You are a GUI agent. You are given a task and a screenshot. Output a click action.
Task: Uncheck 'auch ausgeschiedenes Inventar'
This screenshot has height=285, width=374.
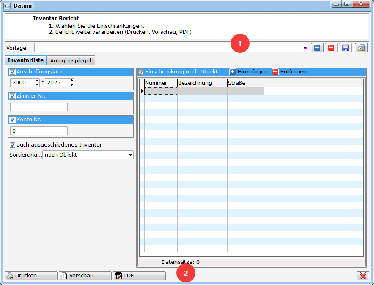click(12, 145)
